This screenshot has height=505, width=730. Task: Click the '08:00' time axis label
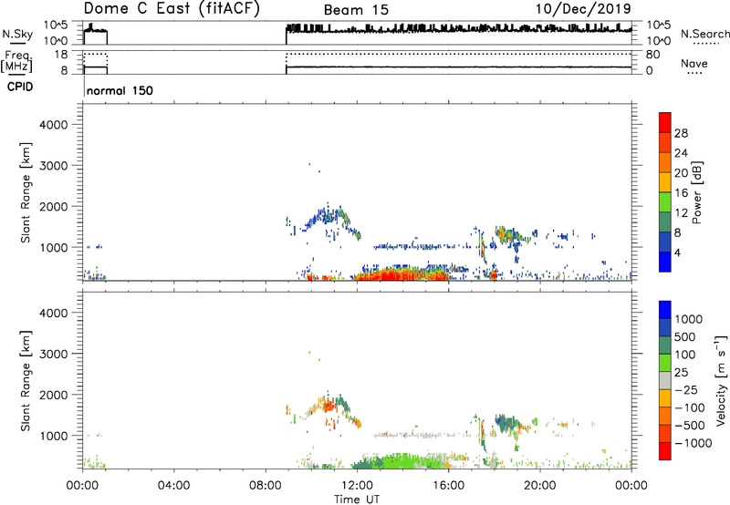(x=265, y=486)
